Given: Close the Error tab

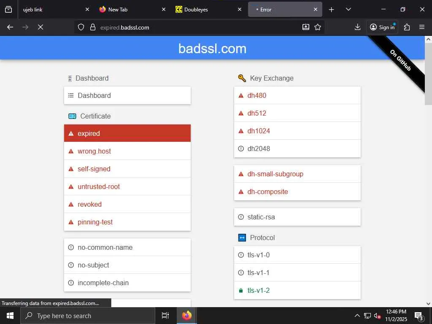Looking at the screenshot, I should pyautogui.click(x=316, y=9).
